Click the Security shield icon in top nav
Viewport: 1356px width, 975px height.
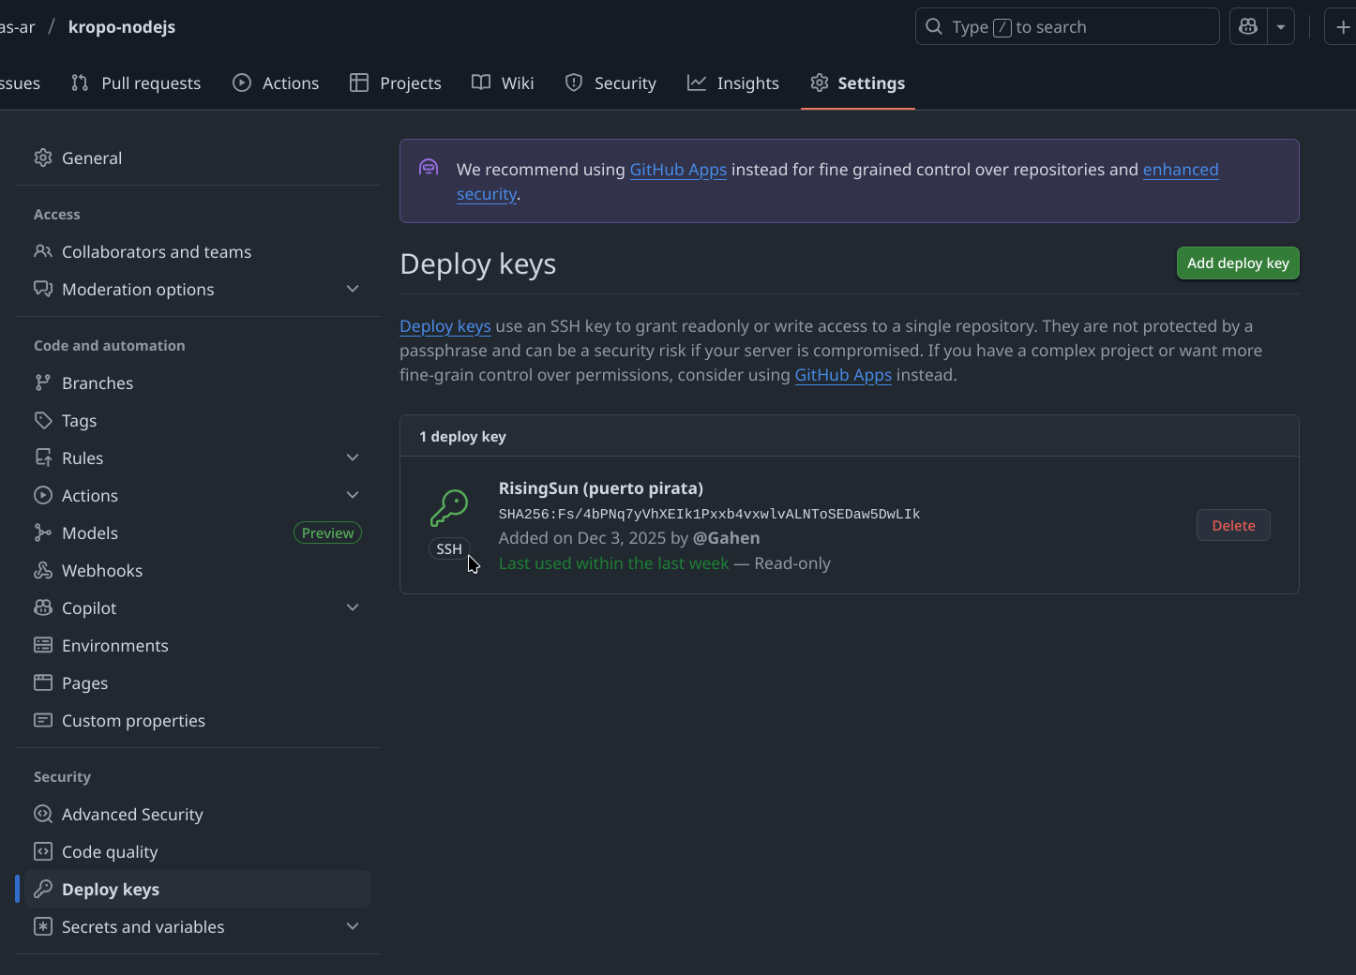(x=574, y=82)
